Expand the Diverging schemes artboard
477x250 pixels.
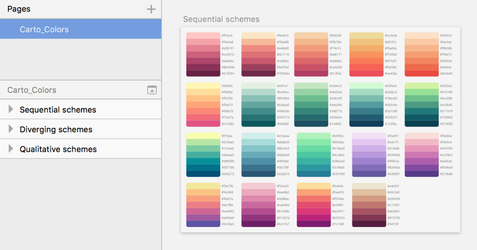click(11, 129)
